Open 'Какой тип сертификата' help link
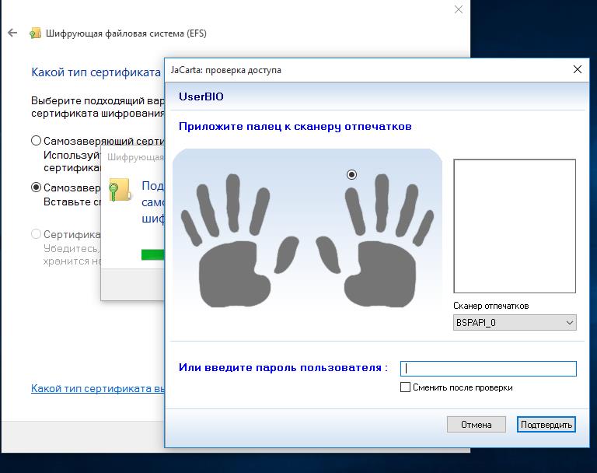This screenshot has width=597, height=473. click(x=97, y=388)
